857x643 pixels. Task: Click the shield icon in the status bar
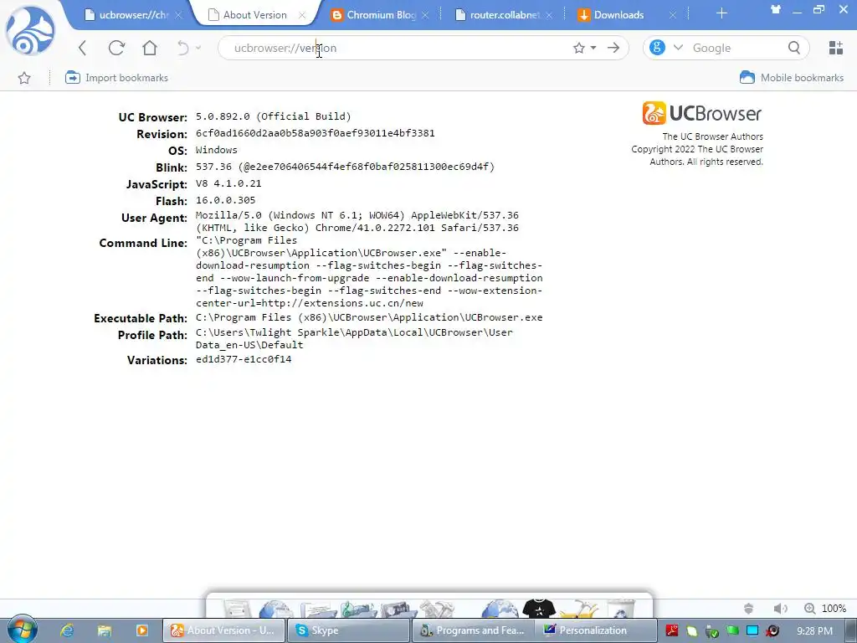[x=749, y=609]
